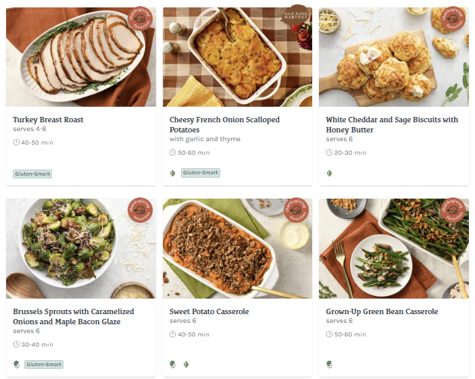The image size is (475, 379).
Task: Click diet icon under Green Bean Casserole
Action: (x=330, y=364)
